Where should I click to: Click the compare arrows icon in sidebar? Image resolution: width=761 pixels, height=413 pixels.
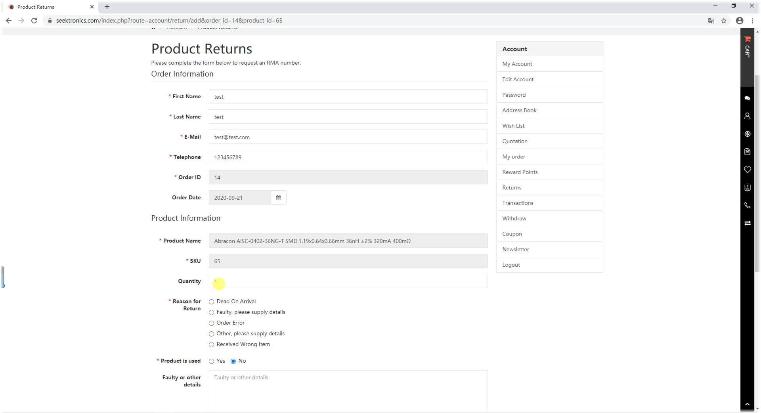747,223
